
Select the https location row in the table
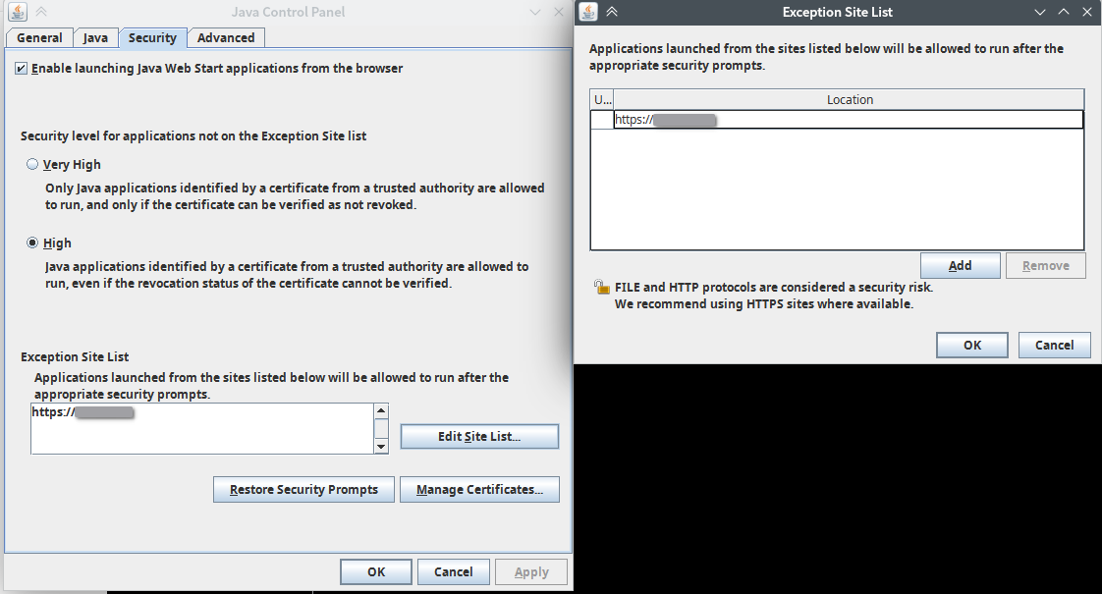837,120
